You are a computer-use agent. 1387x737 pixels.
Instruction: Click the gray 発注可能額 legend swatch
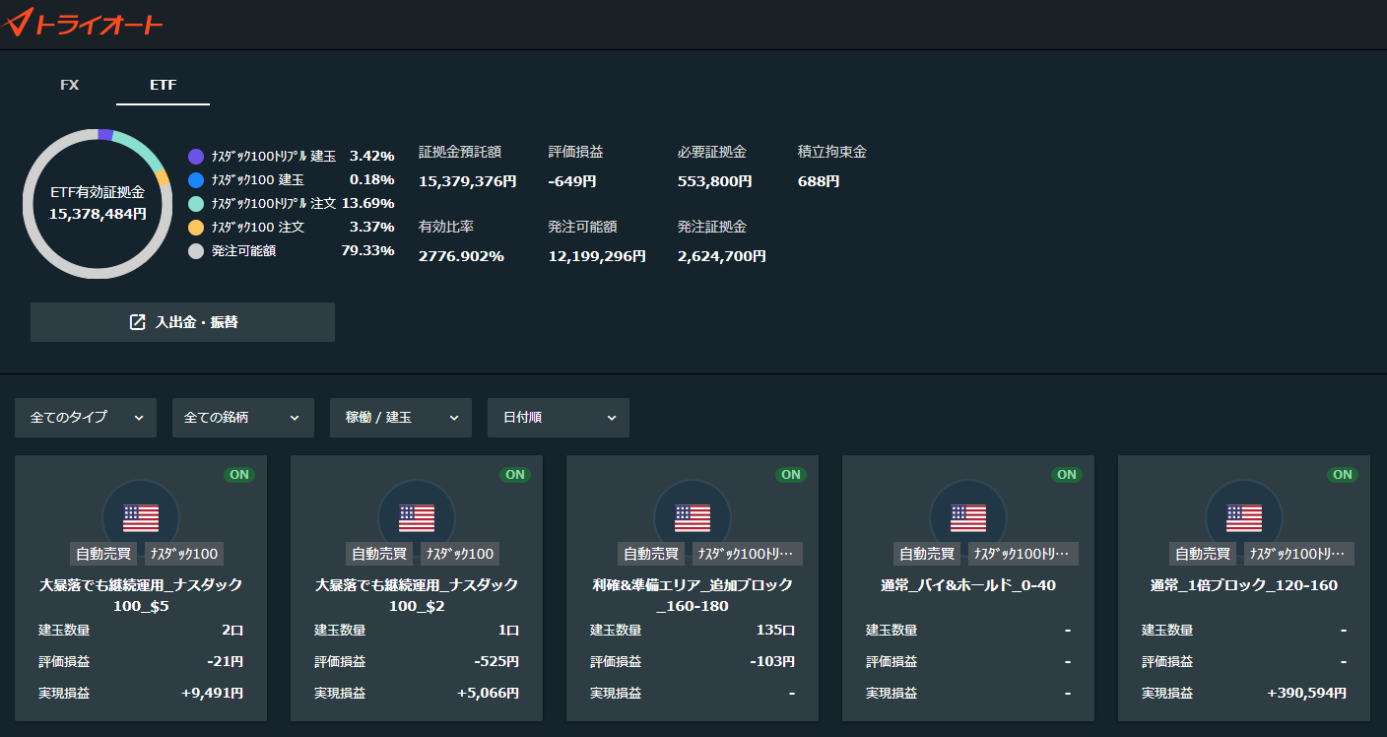click(x=196, y=250)
